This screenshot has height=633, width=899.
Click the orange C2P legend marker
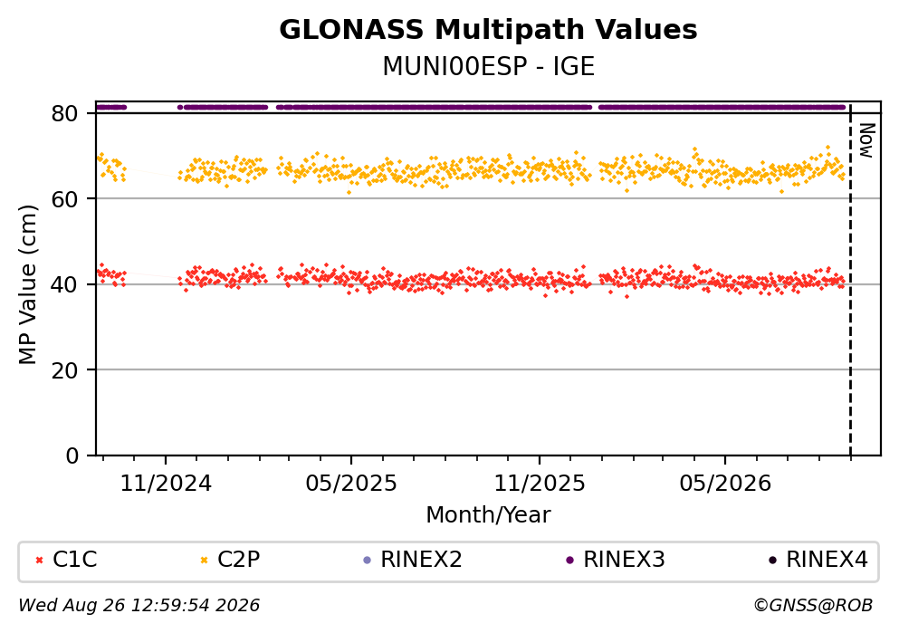coord(204,561)
